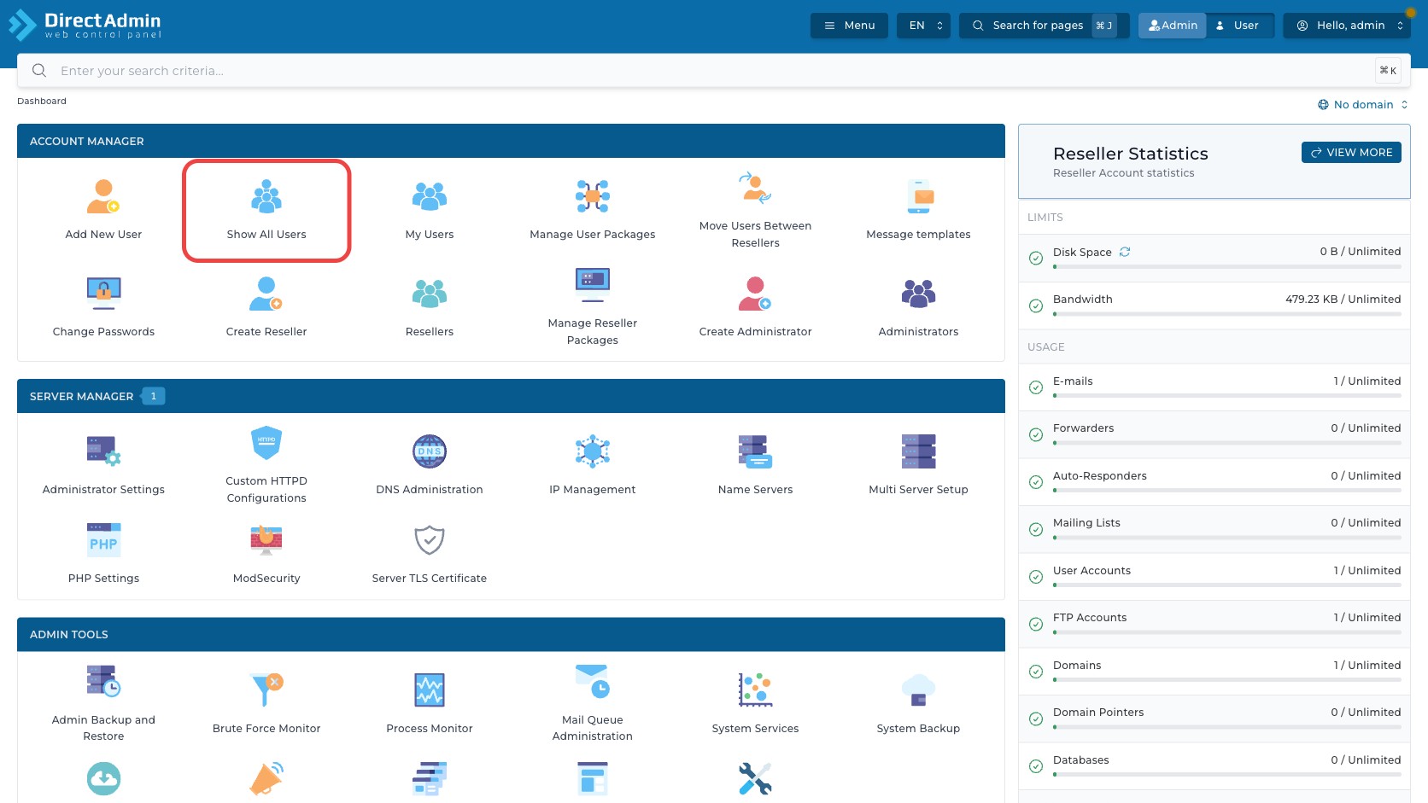Click the ADMIN TOOLS header

(511, 634)
